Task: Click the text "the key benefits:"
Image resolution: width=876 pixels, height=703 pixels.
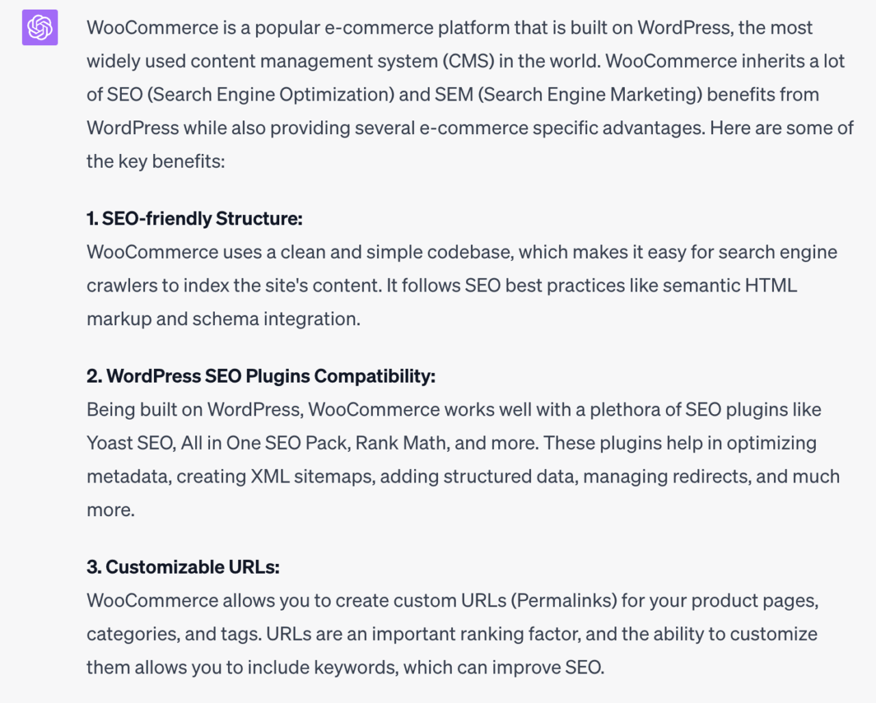Action: (x=155, y=162)
